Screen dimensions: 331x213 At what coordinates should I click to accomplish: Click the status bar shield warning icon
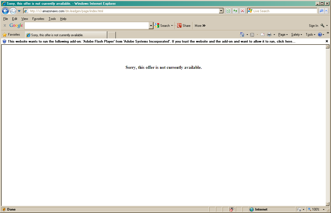(4, 209)
